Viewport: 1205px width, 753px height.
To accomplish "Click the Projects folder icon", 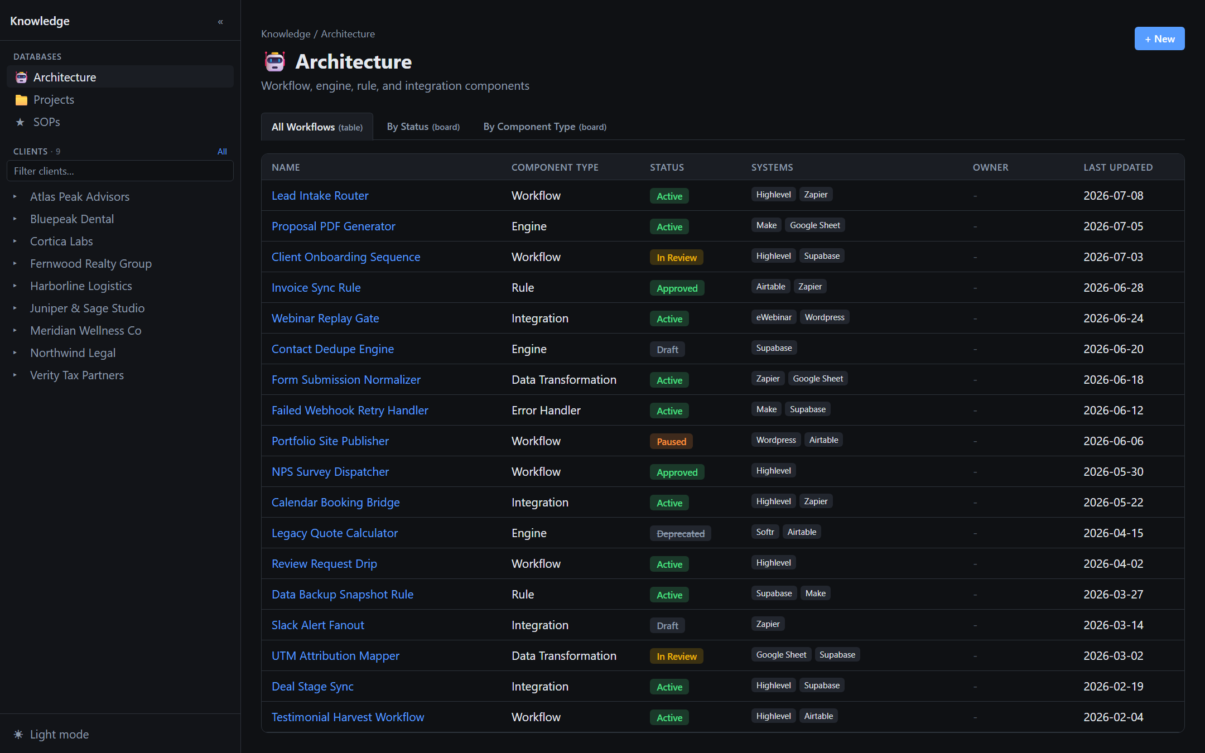I will click(21, 100).
